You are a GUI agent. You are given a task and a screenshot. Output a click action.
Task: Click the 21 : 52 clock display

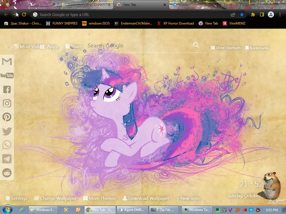(251, 184)
